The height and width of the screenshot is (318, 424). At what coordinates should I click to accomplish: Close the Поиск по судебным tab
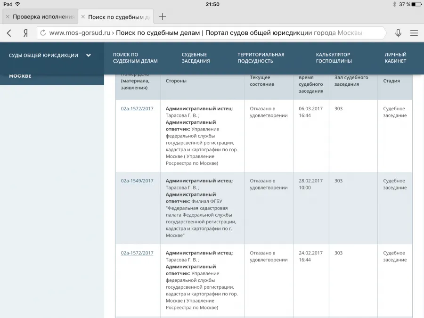pos(83,17)
